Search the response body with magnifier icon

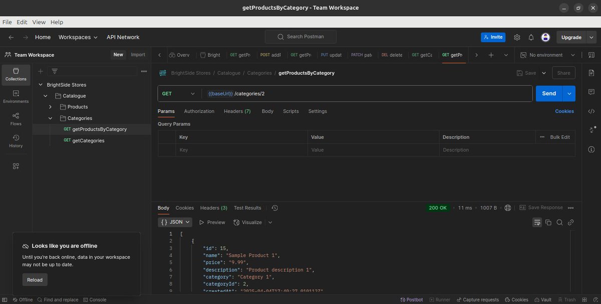pos(559,222)
